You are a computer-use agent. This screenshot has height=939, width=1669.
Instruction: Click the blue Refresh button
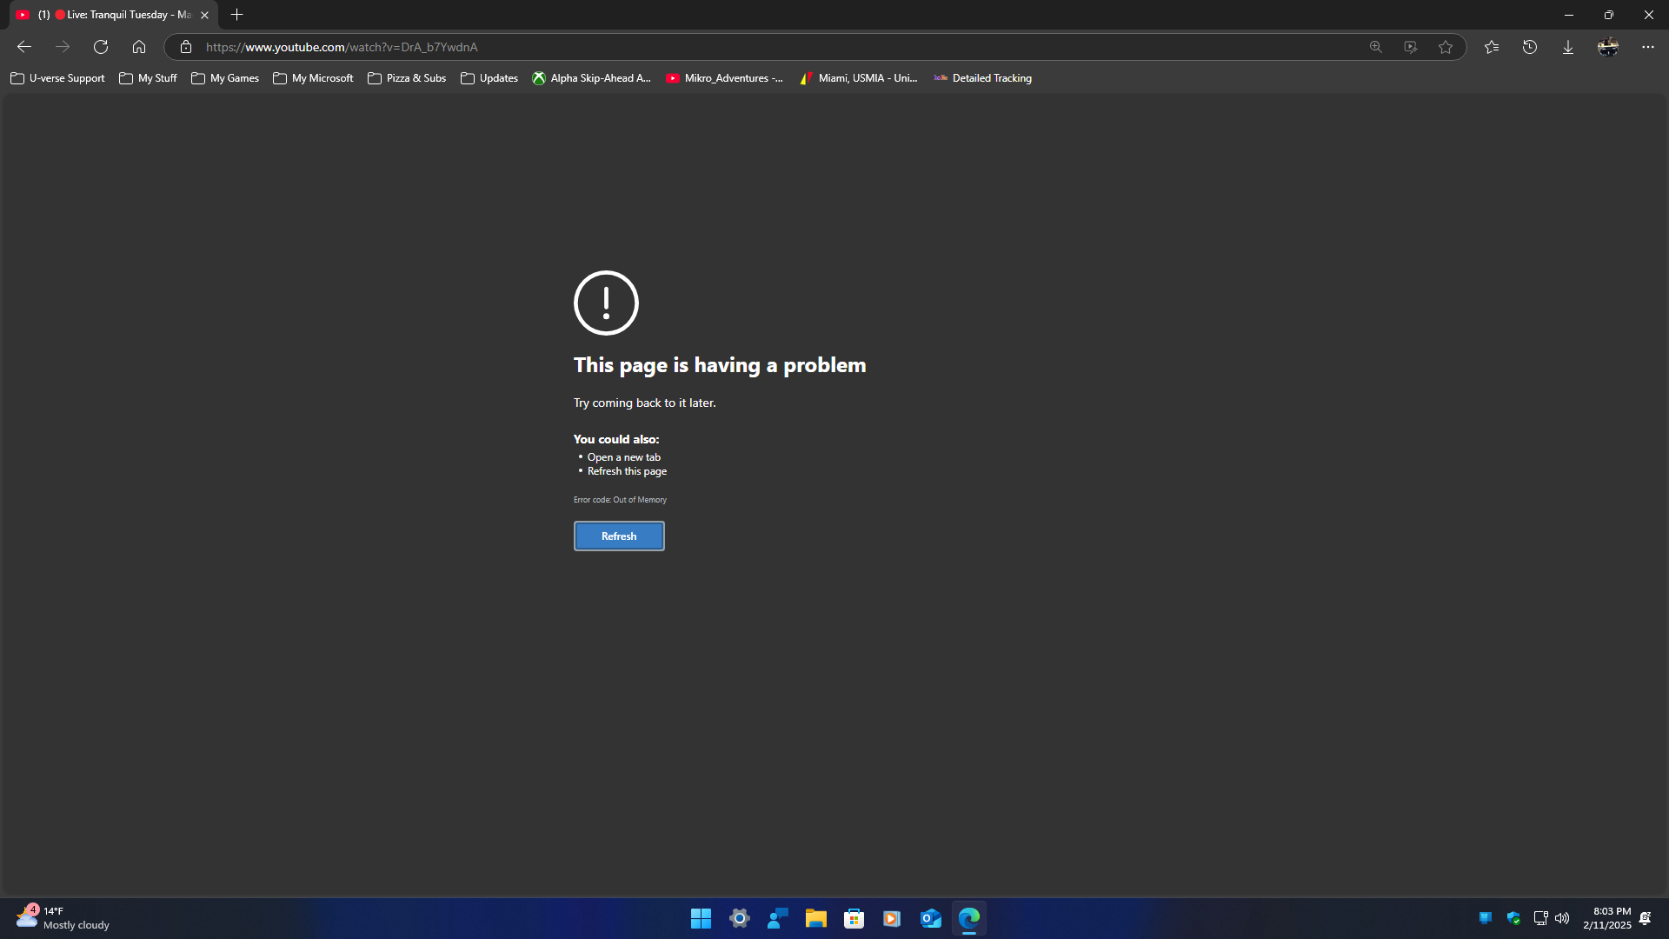[x=618, y=536]
